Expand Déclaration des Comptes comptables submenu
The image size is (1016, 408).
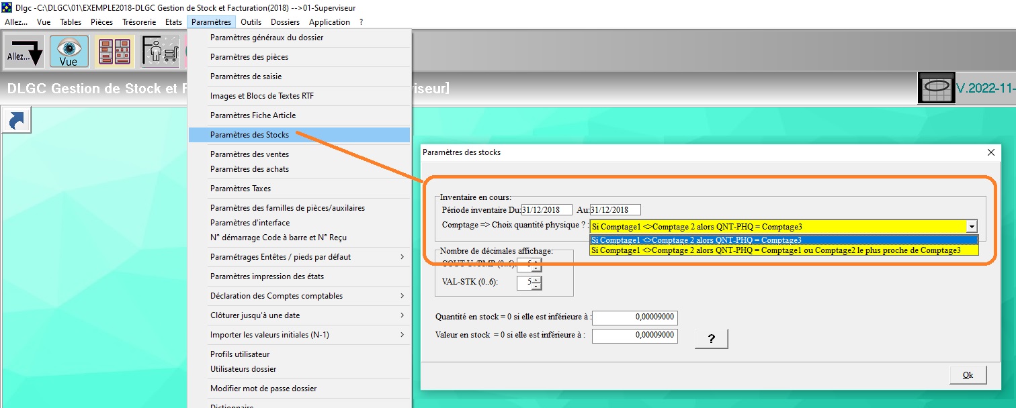point(299,296)
